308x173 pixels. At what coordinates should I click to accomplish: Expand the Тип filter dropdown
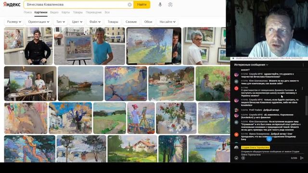click(61, 22)
